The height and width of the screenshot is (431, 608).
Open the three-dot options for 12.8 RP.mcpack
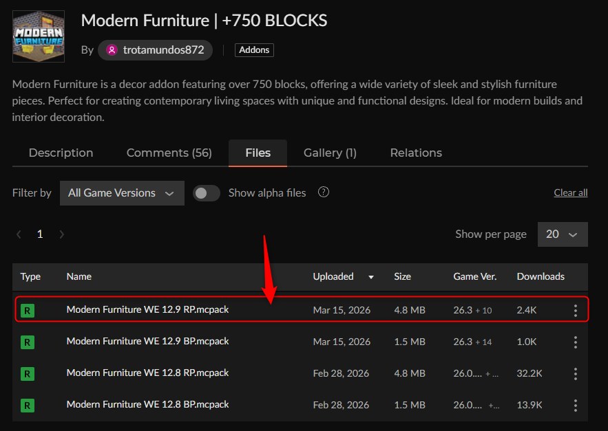[576, 373]
